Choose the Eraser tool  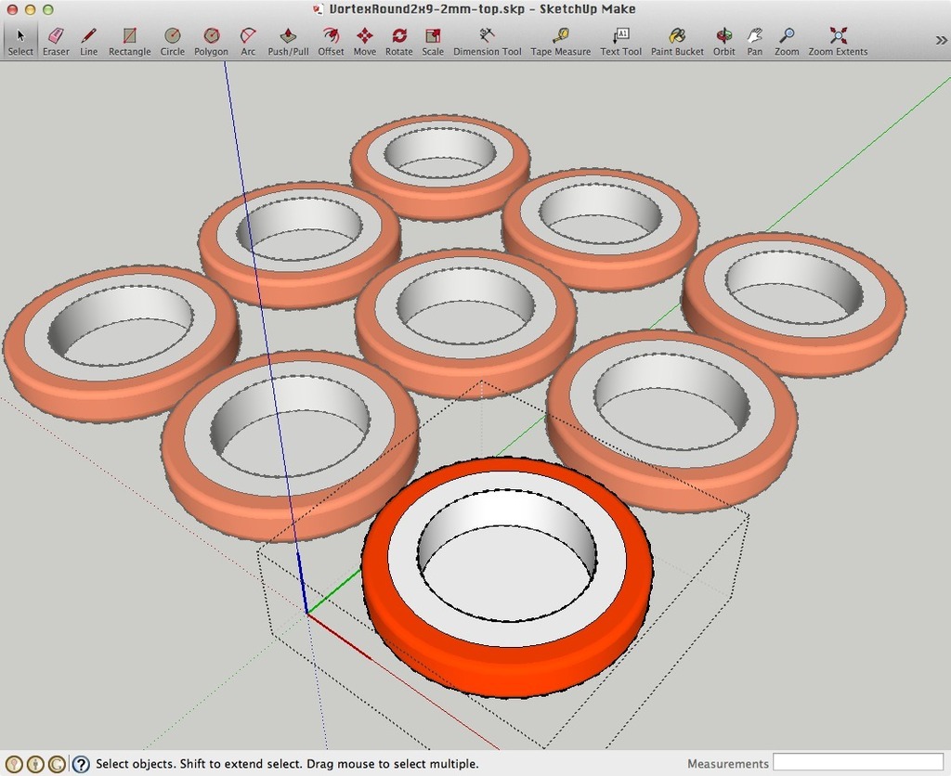[56, 41]
